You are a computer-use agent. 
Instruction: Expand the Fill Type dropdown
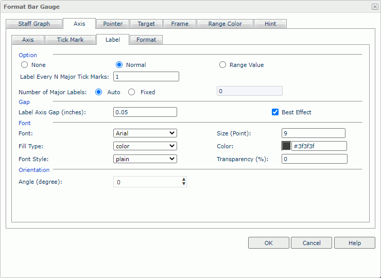145,146
